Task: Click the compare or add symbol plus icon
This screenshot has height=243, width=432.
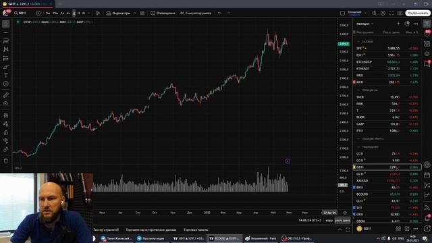Action: 38,13
